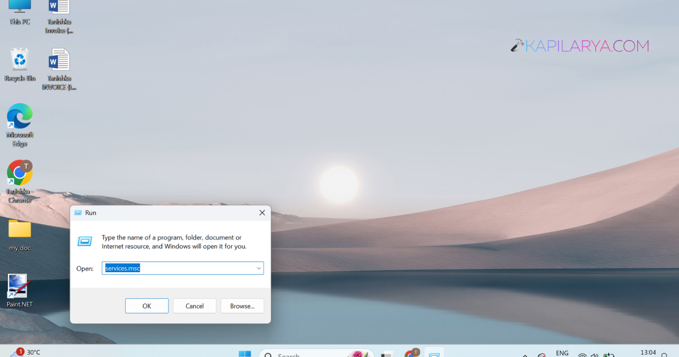Screen dimensions: 679x357
Task: Expand the Open combo box dropdown arrow
Action: 259,268
